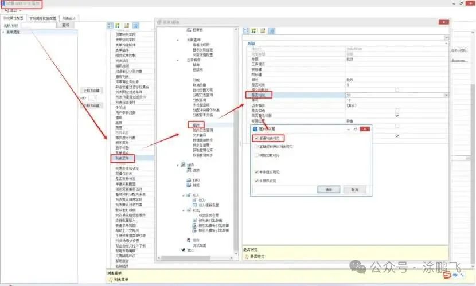Viewport: 476px width, 286px height.
Task: Click the fourth highlighted icon in menu editor properties
Action: pyautogui.click(x=272, y=30)
